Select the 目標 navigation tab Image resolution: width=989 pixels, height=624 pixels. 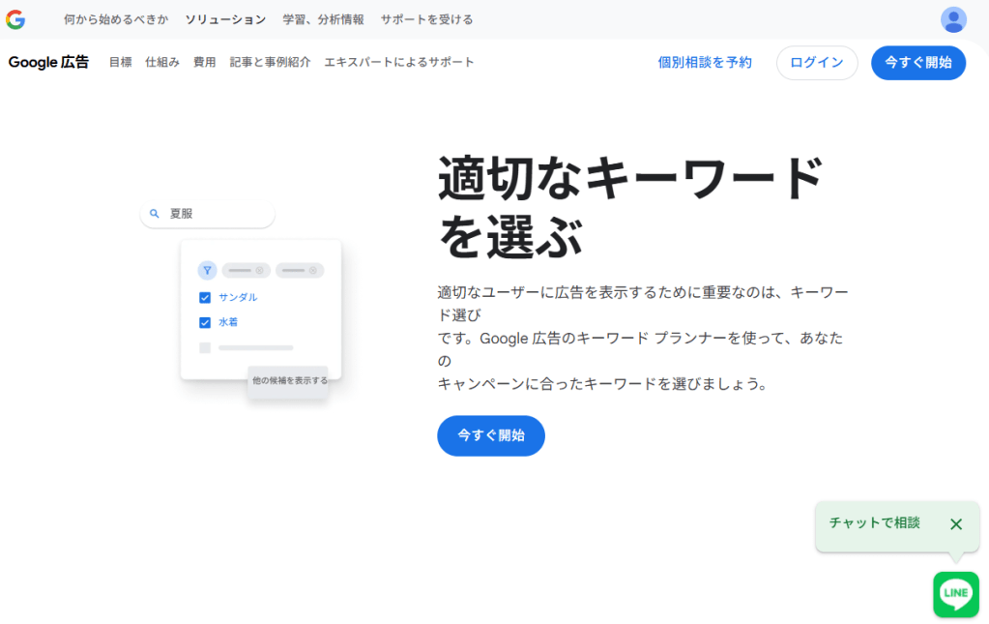point(119,62)
